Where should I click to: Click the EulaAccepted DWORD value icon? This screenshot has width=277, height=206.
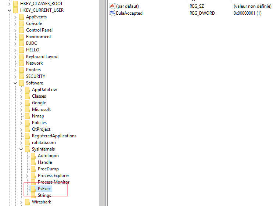click(112, 13)
